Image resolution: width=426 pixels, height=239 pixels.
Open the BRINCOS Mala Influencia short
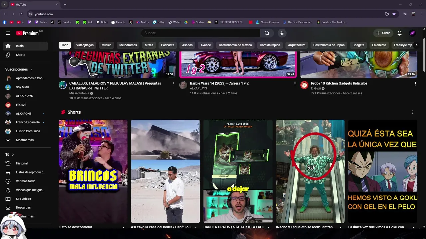(93, 171)
